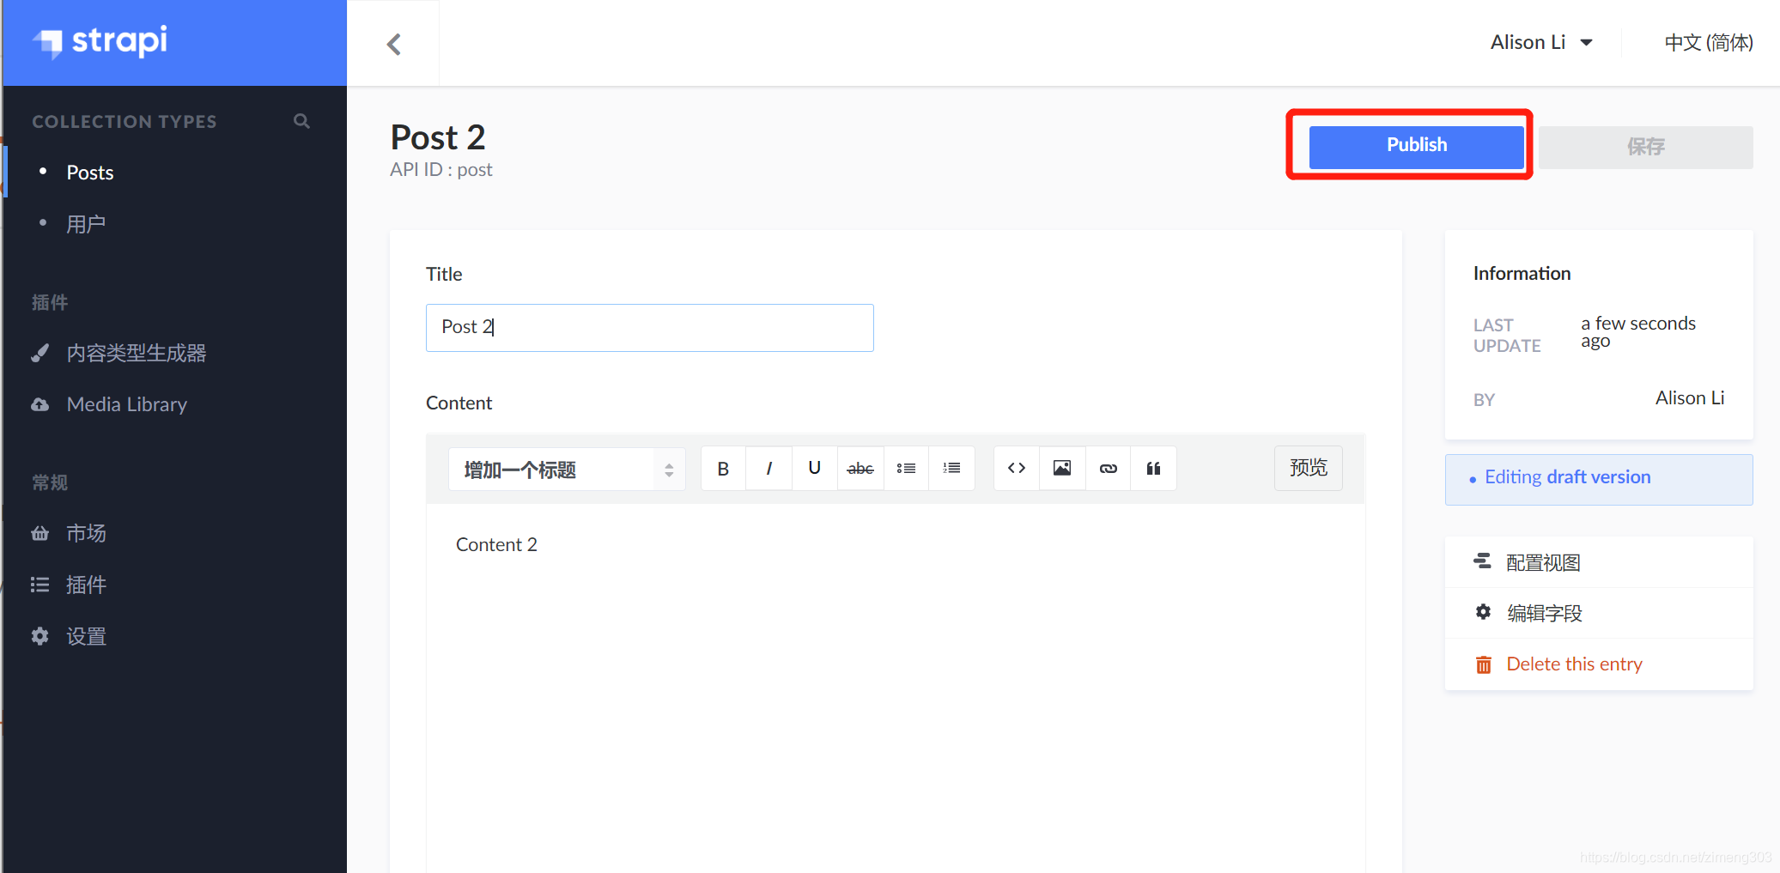
Task: Search collection types with magnifier icon
Action: [301, 121]
